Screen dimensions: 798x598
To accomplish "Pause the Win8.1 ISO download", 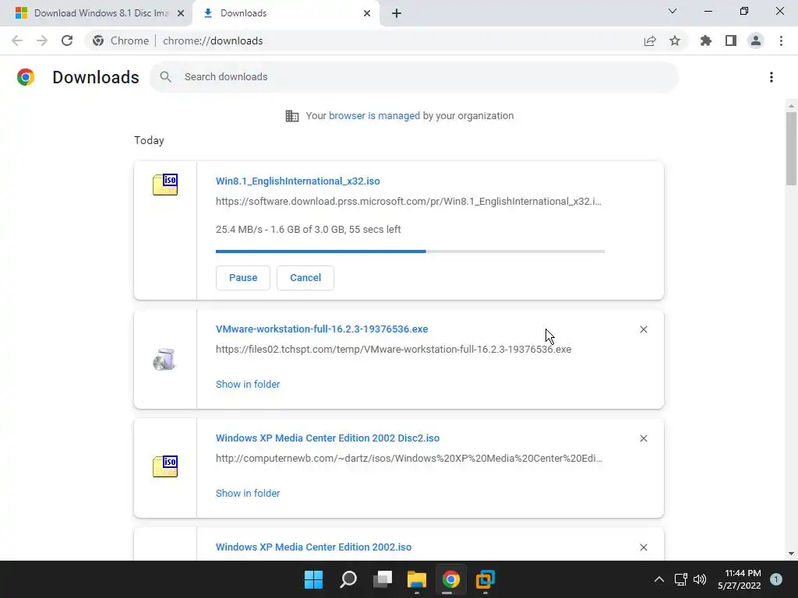I will click(243, 278).
